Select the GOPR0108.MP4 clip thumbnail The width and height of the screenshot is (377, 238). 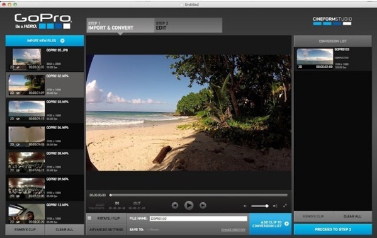(x=26, y=162)
